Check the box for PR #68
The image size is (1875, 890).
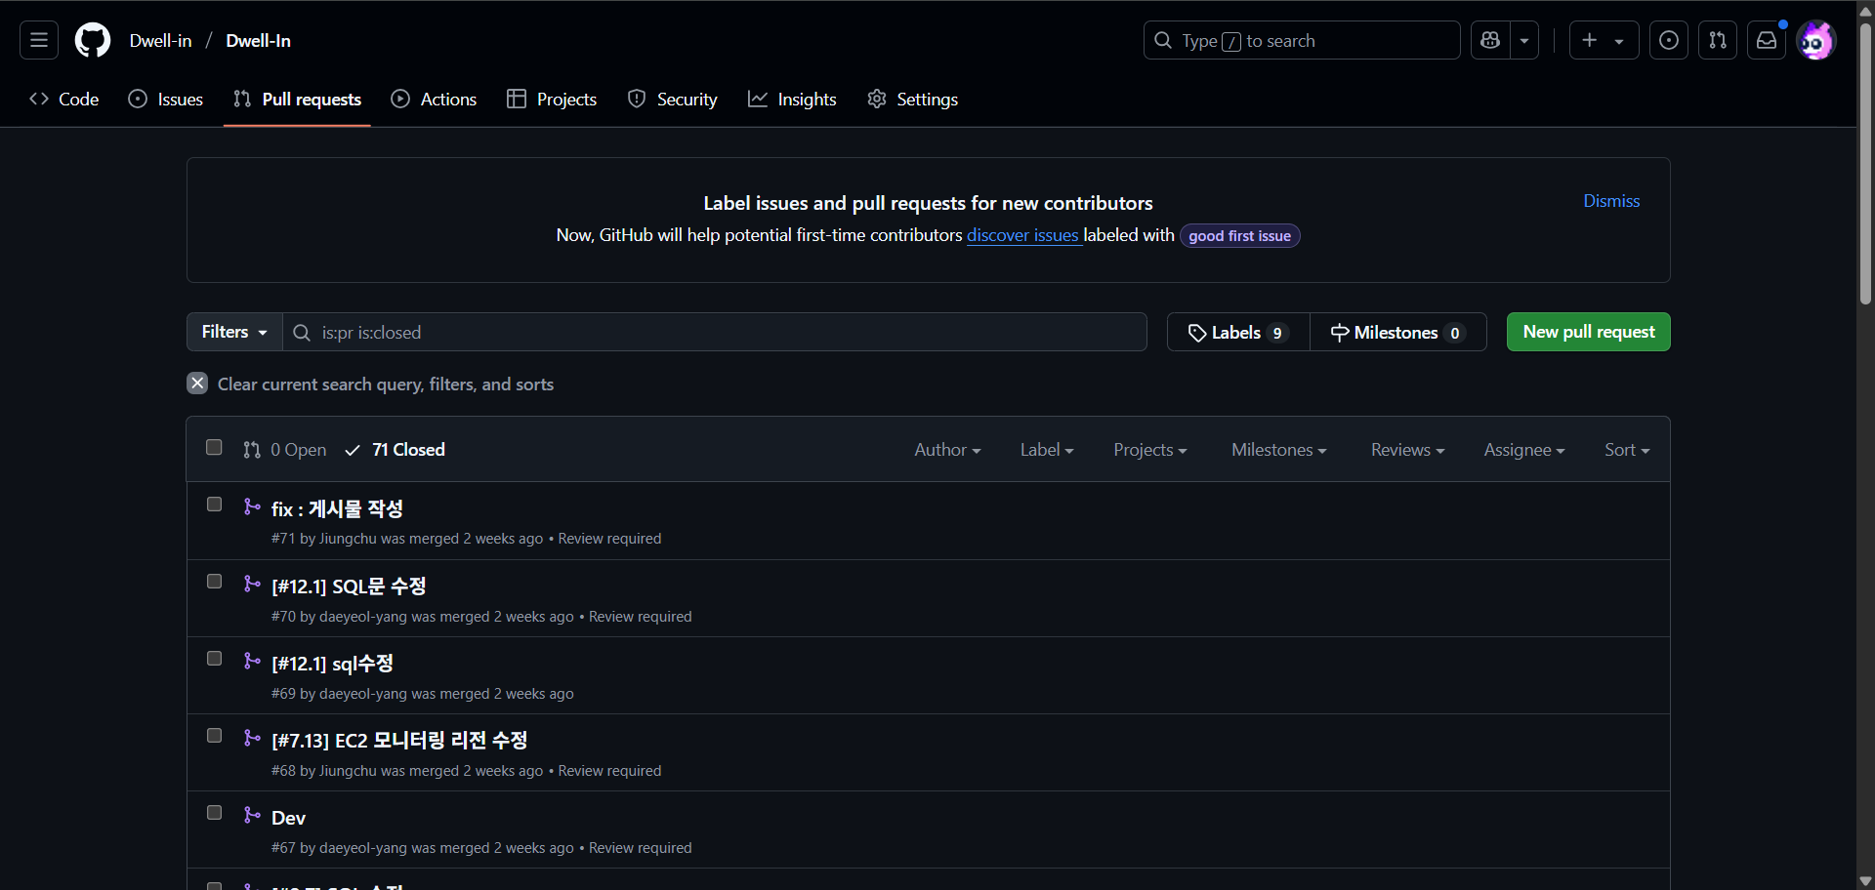tap(214, 736)
